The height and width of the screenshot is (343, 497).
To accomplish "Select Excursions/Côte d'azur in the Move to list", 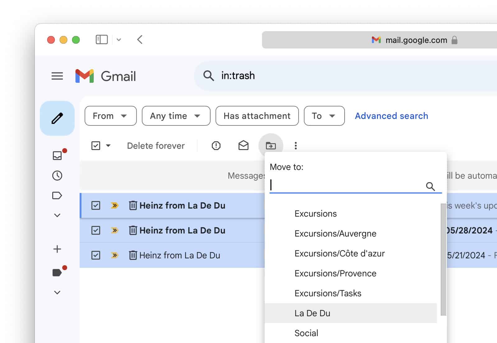I will (351, 253).
